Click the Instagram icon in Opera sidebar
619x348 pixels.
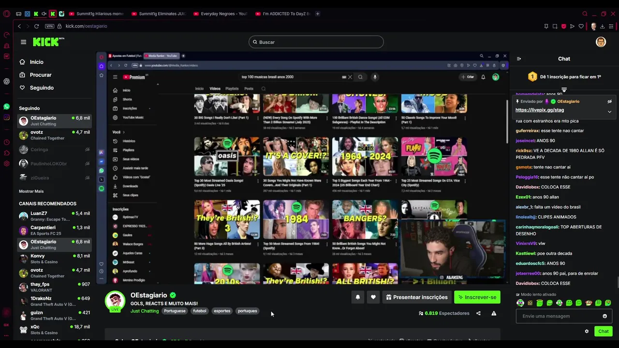pos(6,117)
